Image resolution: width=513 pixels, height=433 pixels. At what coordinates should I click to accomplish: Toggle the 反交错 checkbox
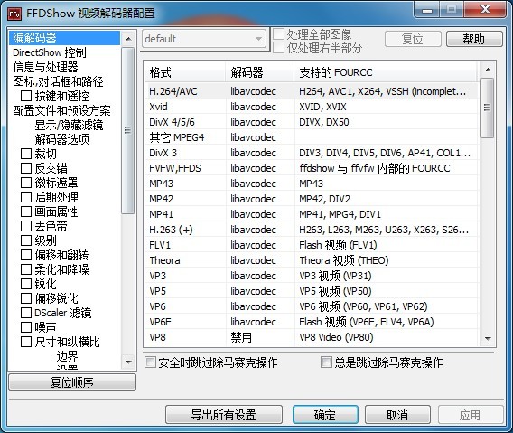tap(26, 168)
